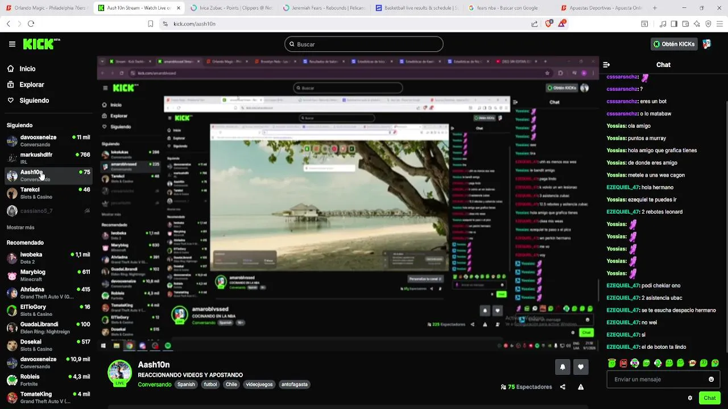Open Ahriadna recommended channel
The height and width of the screenshot is (409, 728).
pos(48,293)
